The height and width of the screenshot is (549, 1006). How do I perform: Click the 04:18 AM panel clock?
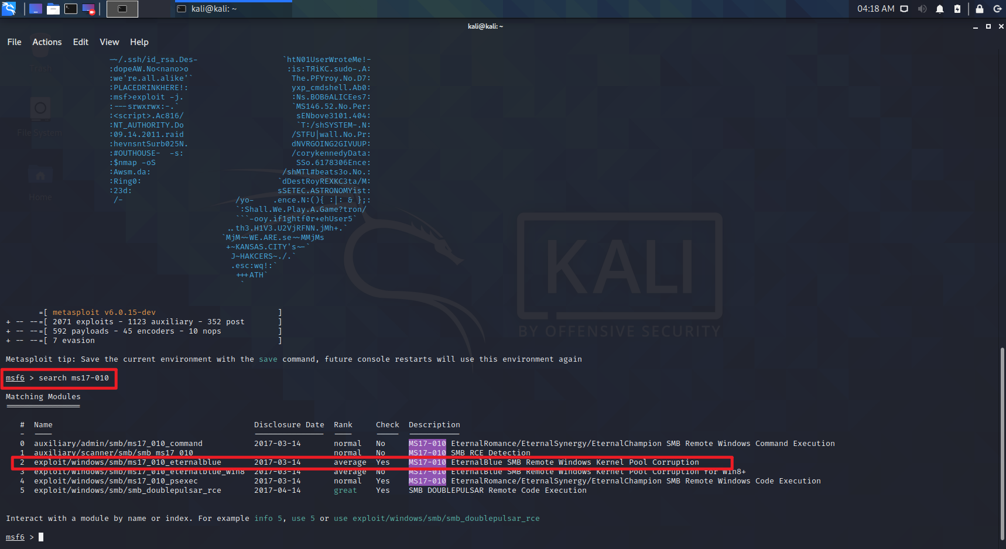coord(875,9)
